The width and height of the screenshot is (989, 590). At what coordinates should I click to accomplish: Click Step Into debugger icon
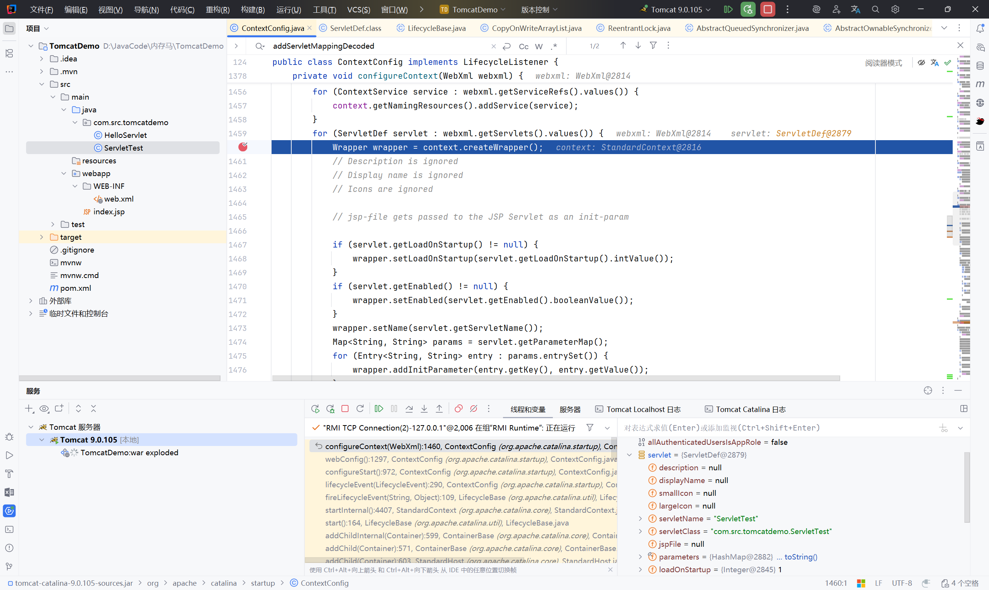(x=424, y=409)
